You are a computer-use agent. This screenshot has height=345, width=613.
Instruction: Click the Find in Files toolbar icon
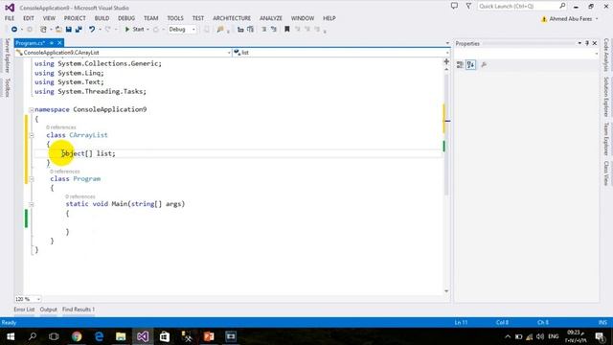[x=220, y=30]
